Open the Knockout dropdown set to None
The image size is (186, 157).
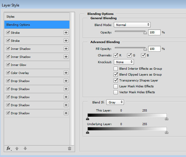tap(124, 62)
